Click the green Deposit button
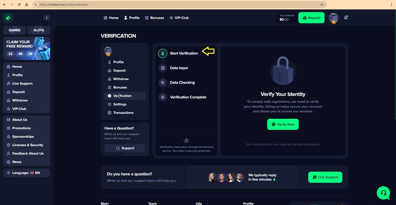The height and width of the screenshot is (205, 396). [x=311, y=18]
